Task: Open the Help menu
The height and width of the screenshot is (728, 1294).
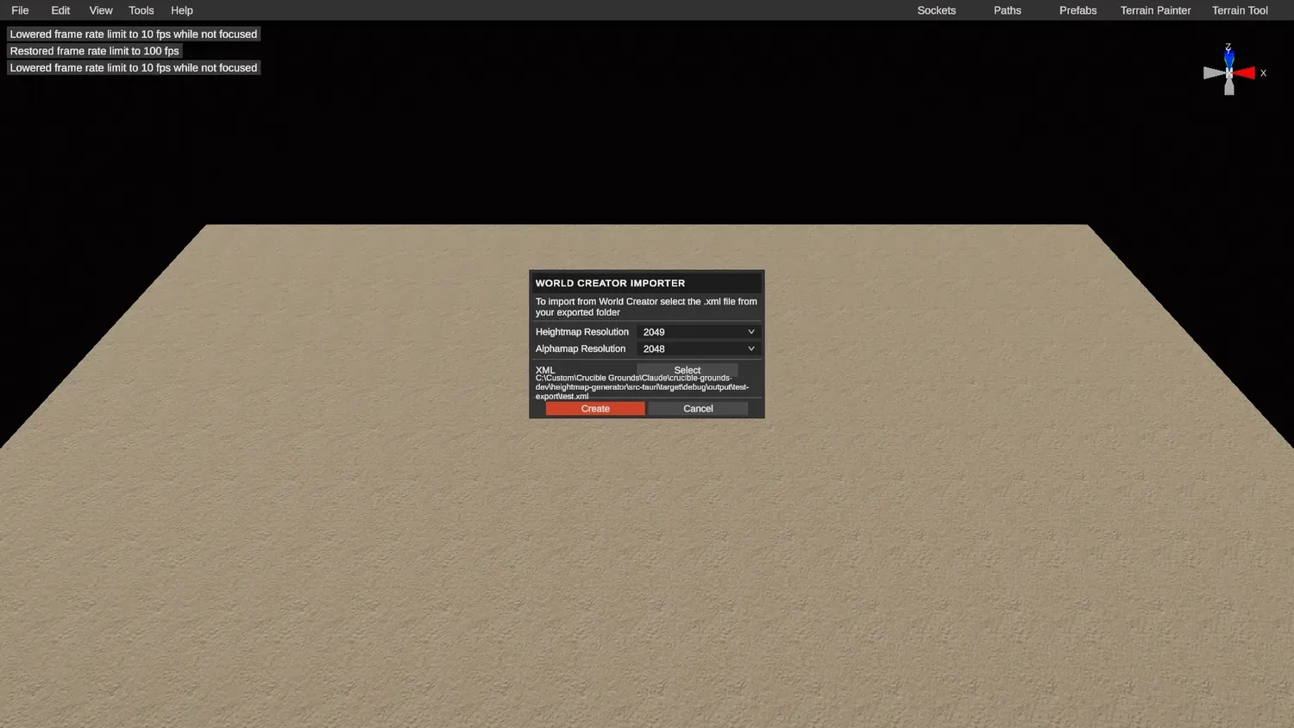Action: click(x=182, y=10)
